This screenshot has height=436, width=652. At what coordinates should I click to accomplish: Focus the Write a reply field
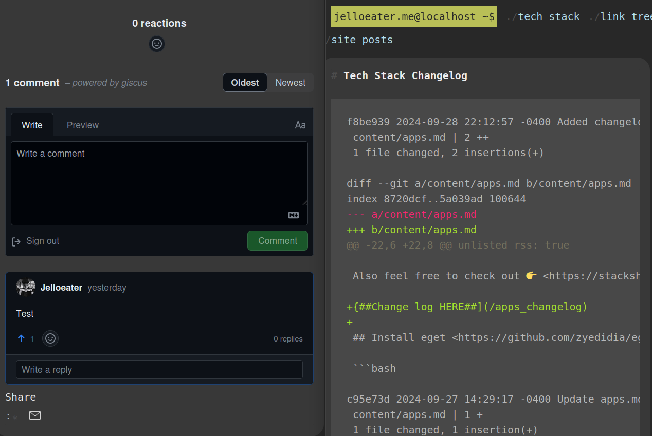point(159,370)
